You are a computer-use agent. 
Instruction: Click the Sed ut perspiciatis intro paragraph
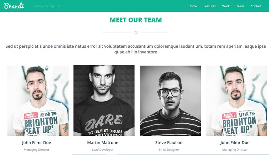point(136,49)
